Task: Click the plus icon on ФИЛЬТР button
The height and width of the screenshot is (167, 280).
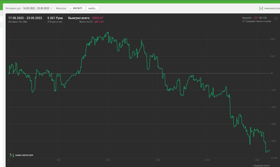Action: tap(70, 8)
